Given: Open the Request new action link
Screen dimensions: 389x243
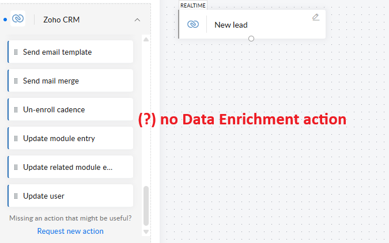Looking at the screenshot, I should click(70, 231).
